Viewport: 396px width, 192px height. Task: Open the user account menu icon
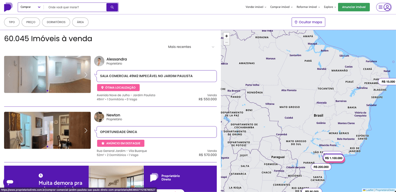(x=384, y=7)
